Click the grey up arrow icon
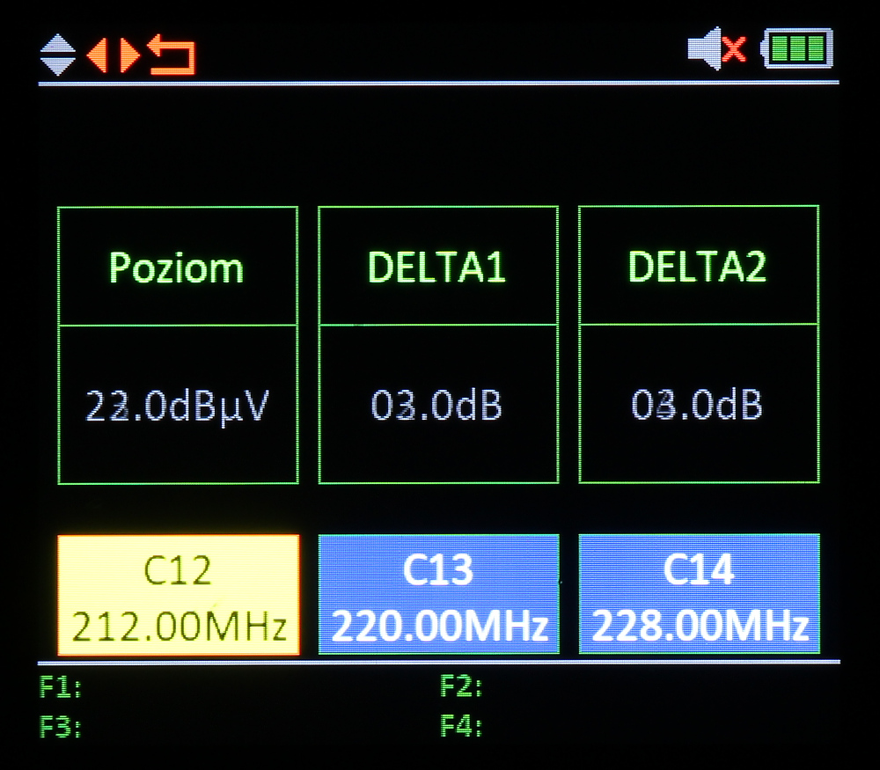The height and width of the screenshot is (770, 880). coord(57,43)
